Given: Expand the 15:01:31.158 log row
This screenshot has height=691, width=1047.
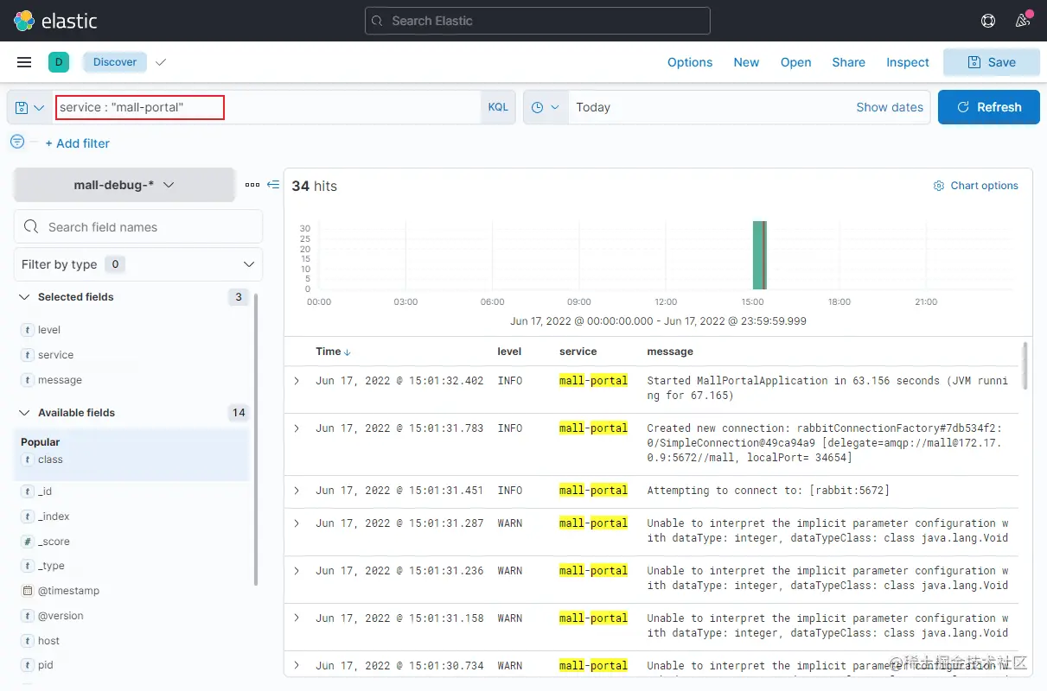Looking at the screenshot, I should pyautogui.click(x=297, y=618).
